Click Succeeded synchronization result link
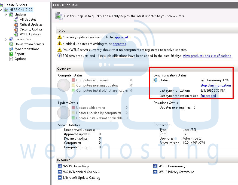The image size is (238, 185). pyautogui.click(x=208, y=96)
